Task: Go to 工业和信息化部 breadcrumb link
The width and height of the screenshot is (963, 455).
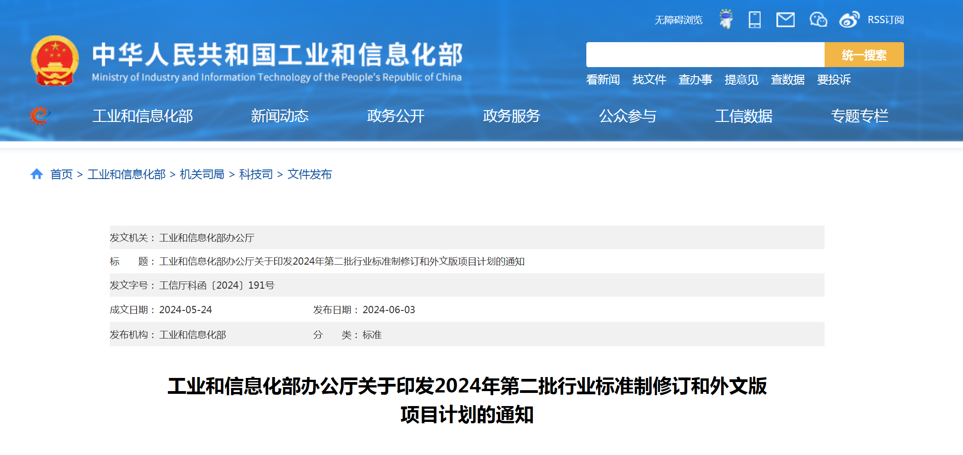Action: pos(127,174)
